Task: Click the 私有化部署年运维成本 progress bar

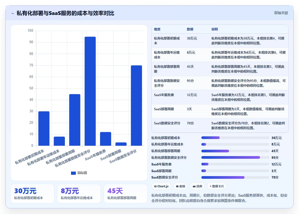Action: [235, 144]
